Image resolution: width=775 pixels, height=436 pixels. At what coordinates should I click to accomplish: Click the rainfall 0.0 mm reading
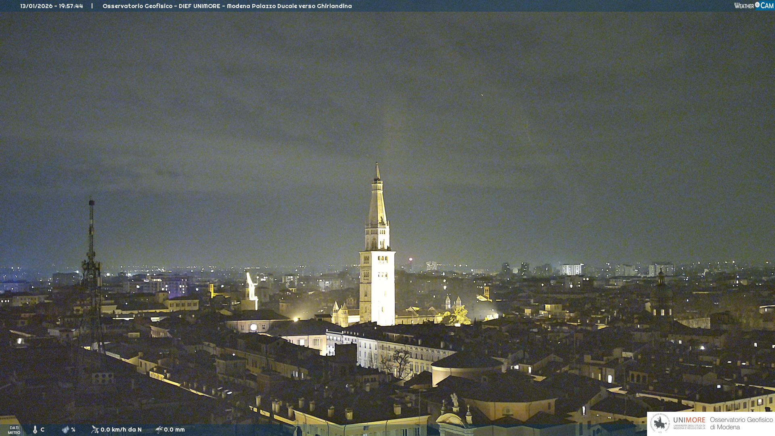pyautogui.click(x=174, y=430)
